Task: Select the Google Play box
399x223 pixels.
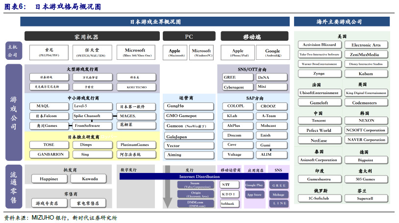Action: pos(254,185)
